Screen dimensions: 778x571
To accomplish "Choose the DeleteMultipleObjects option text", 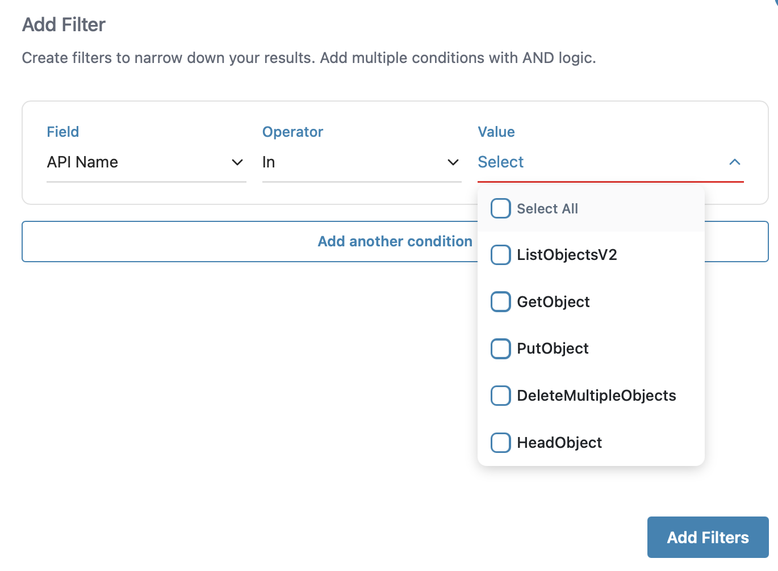I will coord(596,396).
